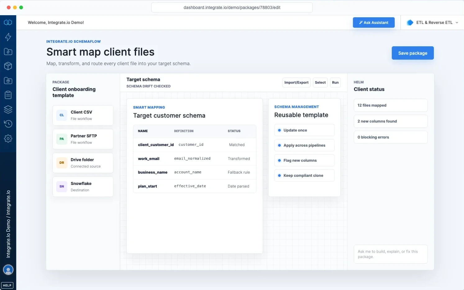Click the address bar URL
Image resolution: width=464 pixels, height=290 pixels.
click(232, 7)
